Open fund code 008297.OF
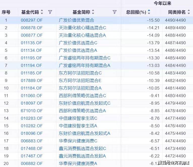 [x=31, y=20]
